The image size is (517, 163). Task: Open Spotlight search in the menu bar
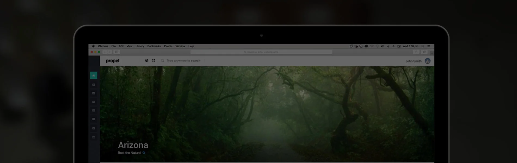423,46
